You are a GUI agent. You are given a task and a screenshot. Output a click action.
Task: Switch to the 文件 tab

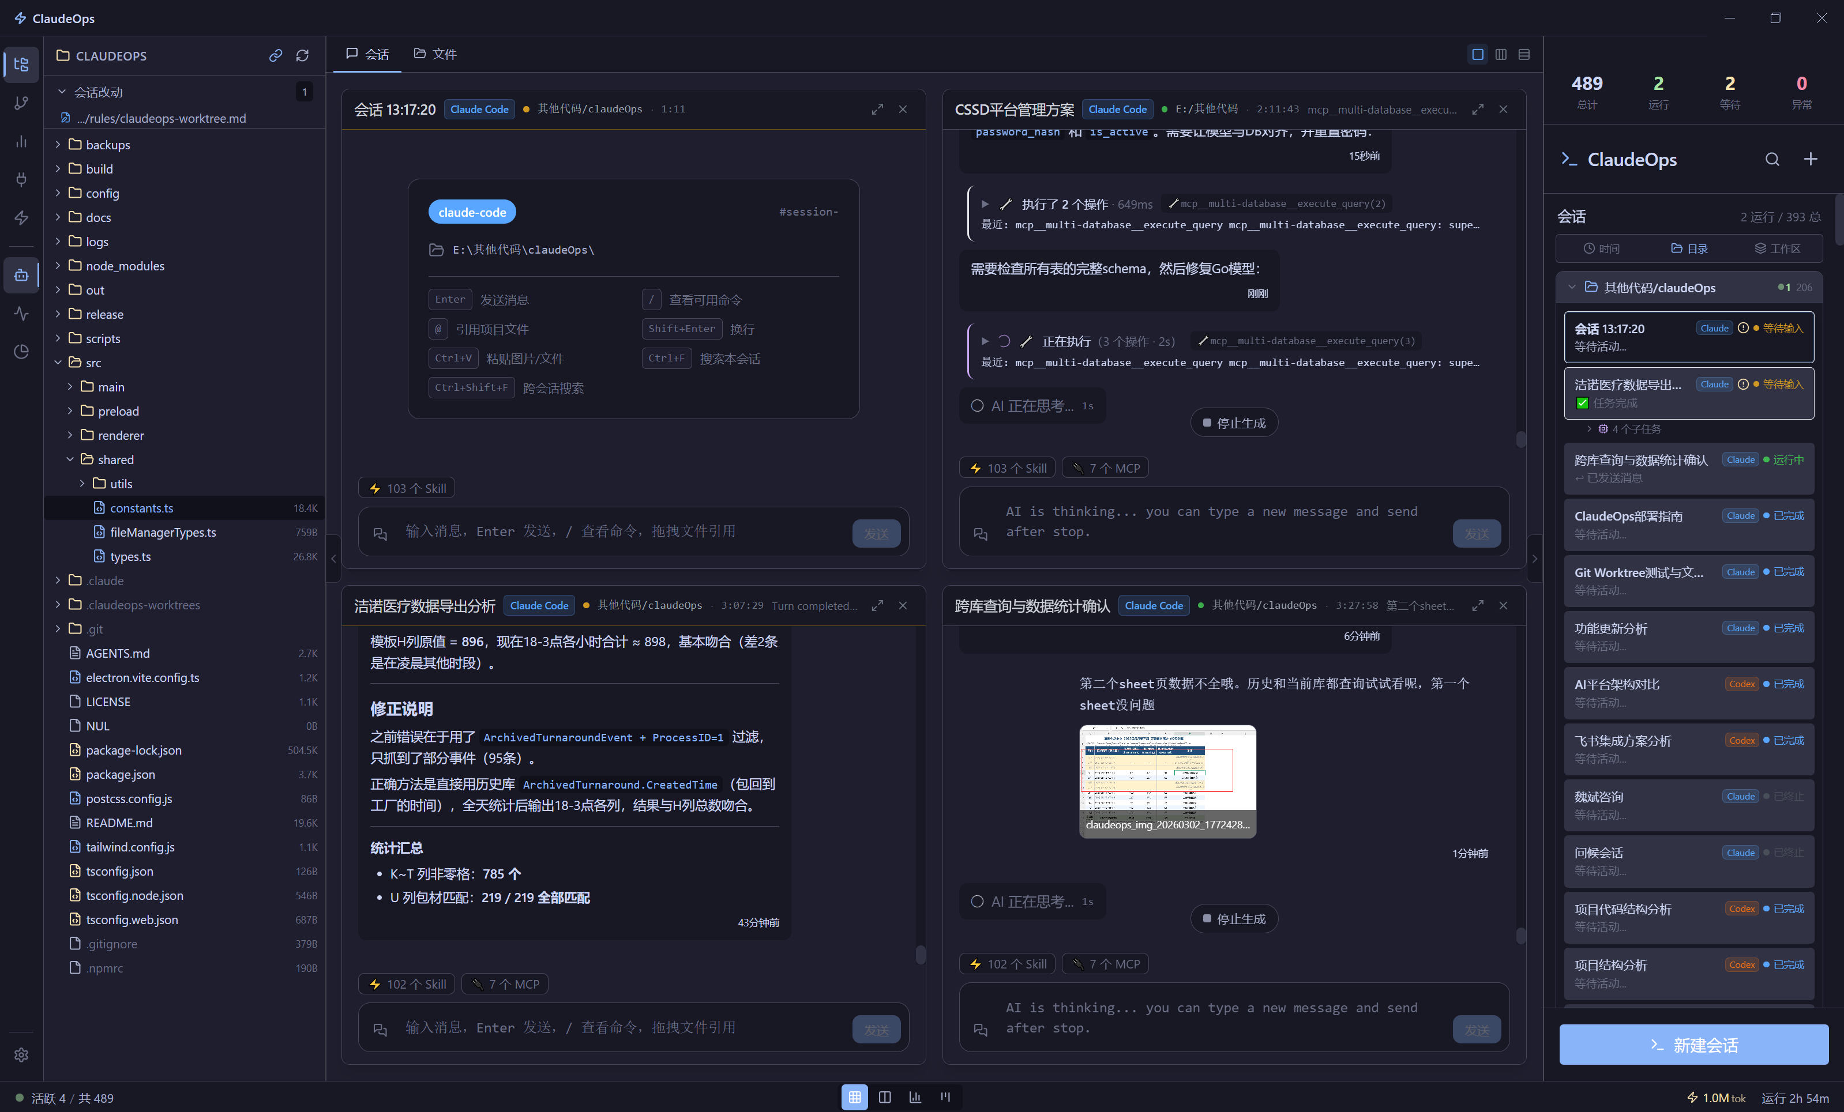(435, 54)
